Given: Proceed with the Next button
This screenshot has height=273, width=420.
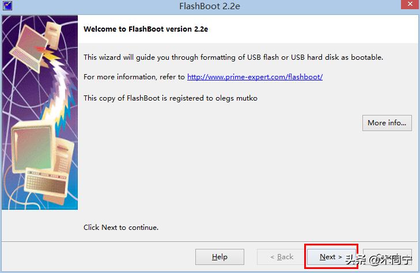Looking at the screenshot, I should coord(331,257).
